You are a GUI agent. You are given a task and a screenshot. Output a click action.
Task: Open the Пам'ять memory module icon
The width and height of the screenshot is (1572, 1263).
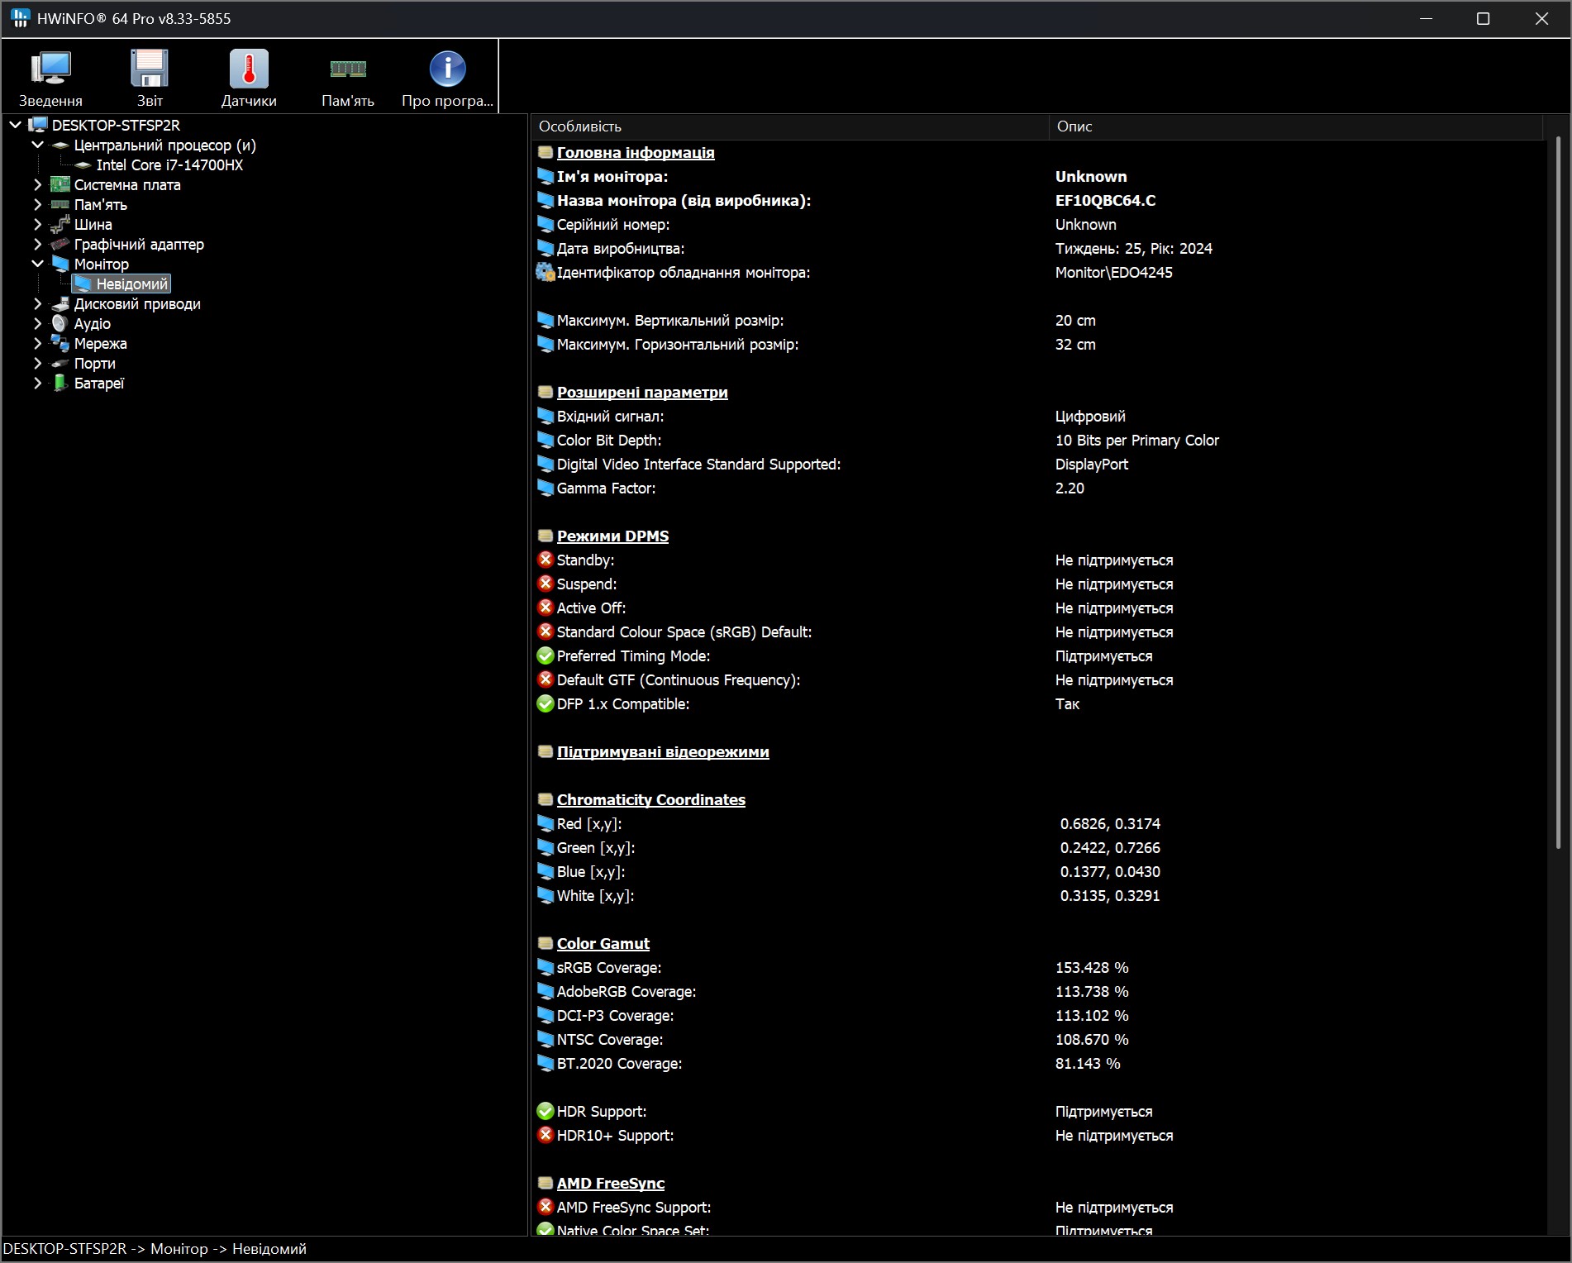tap(348, 69)
